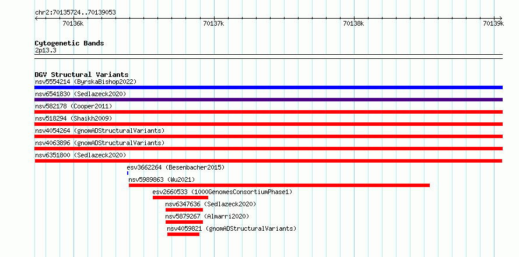Open the nsv5989863 (Wu2021) label
The height and width of the screenshot is (257, 519).
point(162,179)
